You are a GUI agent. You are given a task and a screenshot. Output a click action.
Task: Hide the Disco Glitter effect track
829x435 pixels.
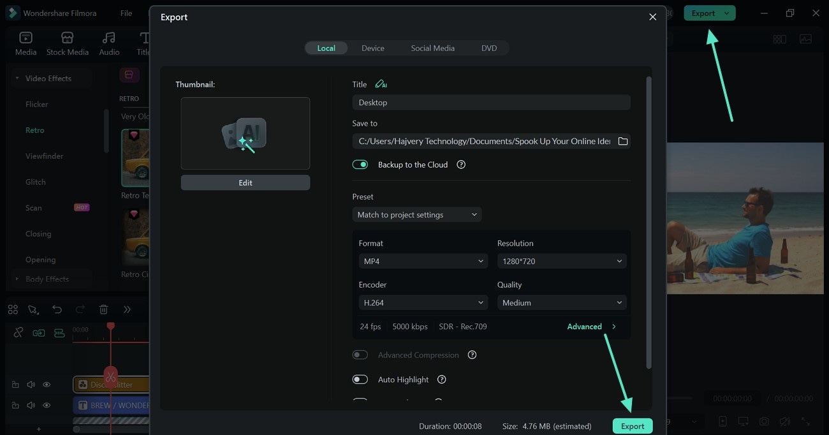click(47, 385)
